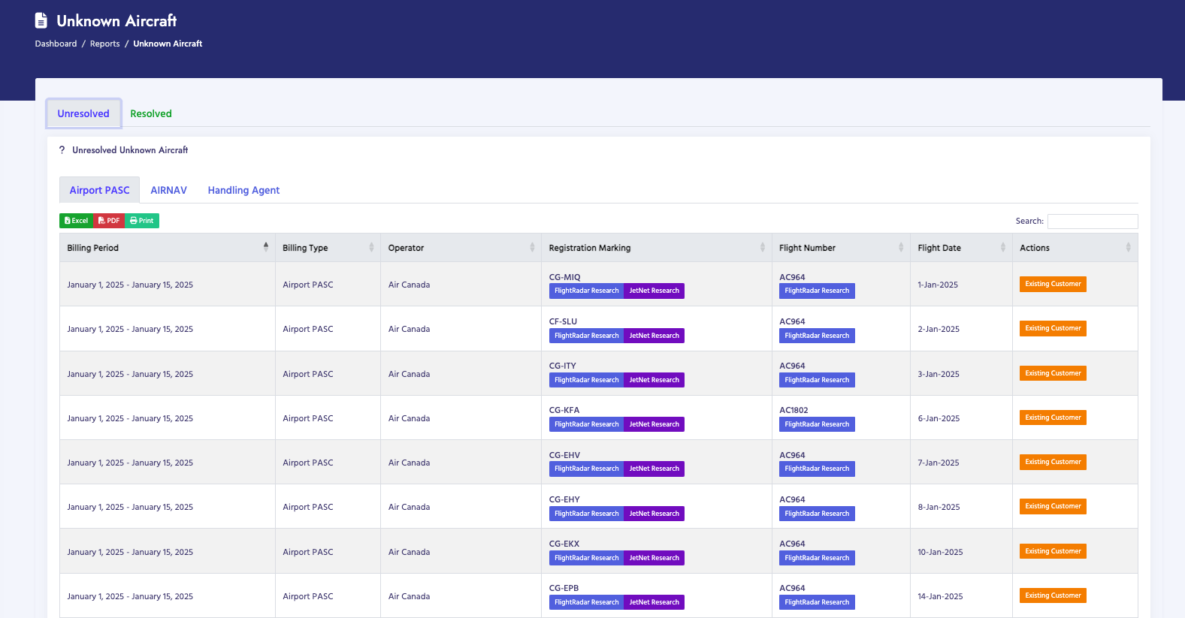Image resolution: width=1185 pixels, height=618 pixels.
Task: Click JetNet Research for registration CF-SLU
Action: click(654, 336)
